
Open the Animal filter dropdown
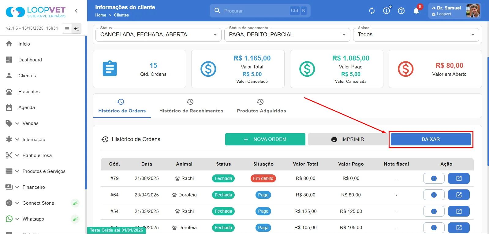[416, 35]
